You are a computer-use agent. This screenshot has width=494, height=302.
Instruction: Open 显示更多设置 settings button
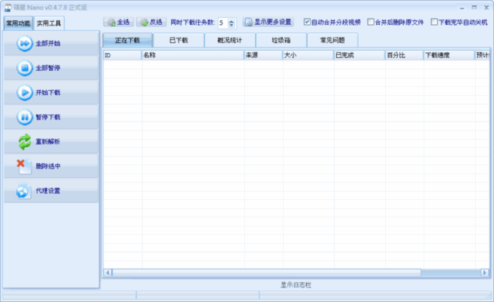point(268,22)
